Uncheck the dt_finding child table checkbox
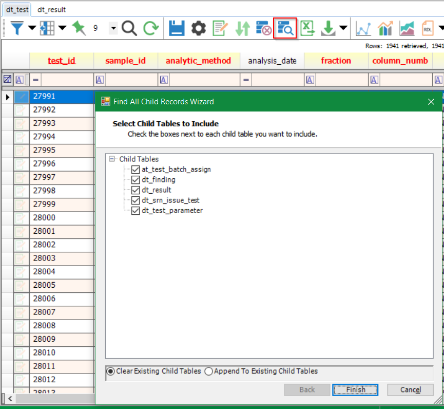 click(136, 180)
